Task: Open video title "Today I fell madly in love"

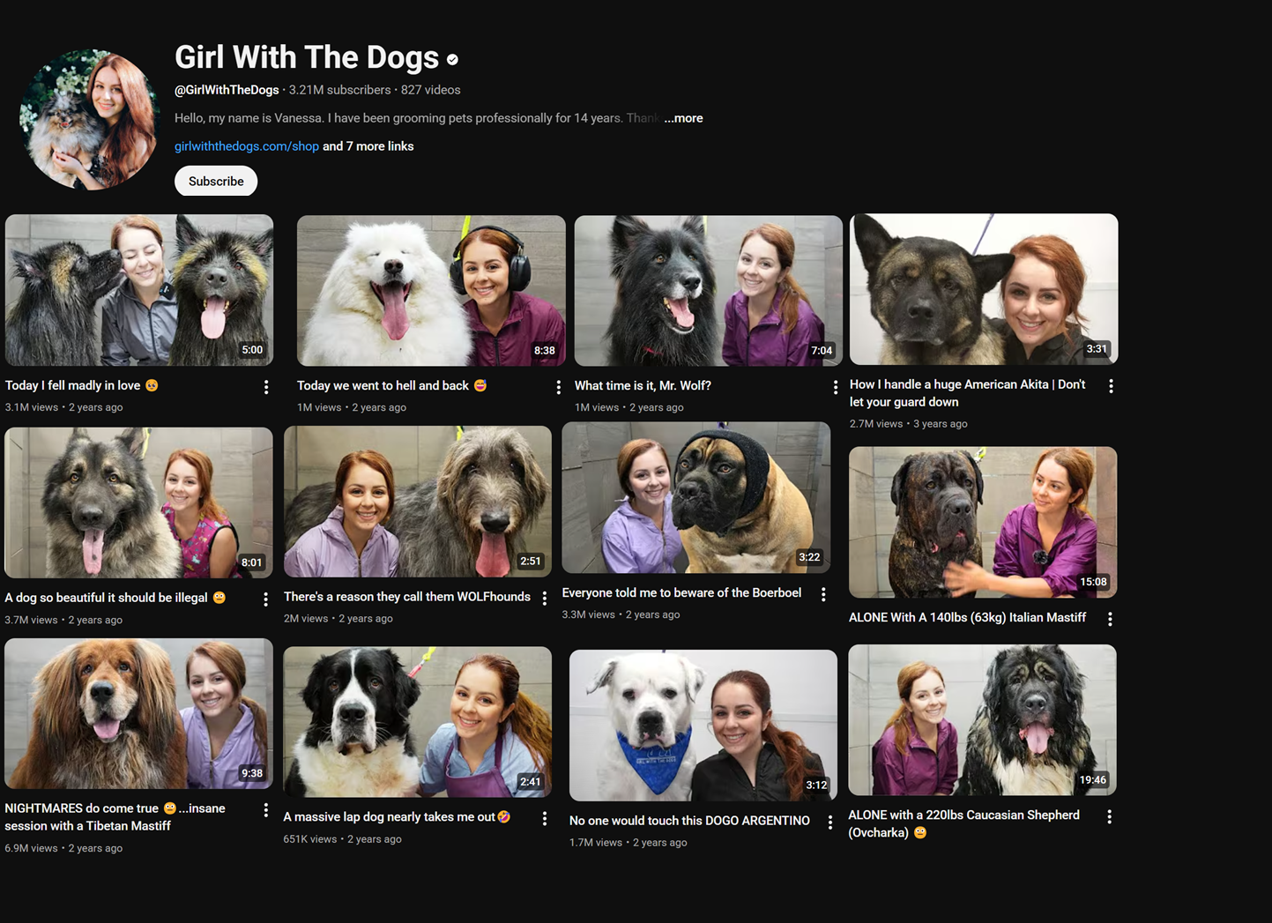Action: click(x=82, y=385)
